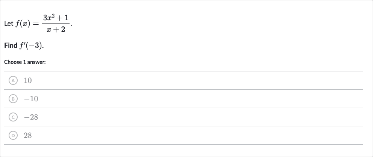Viewport: 373px width, 157px height.
Task: Click the 'Find f′(−3)' prompt text
Action: point(24,45)
